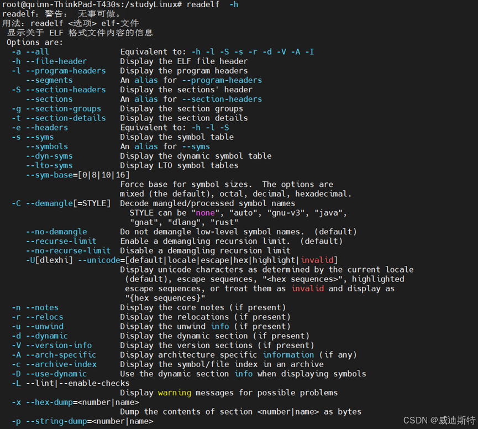Click the option '--lto-syms'
This screenshot has height=429, width=478.
point(49,165)
